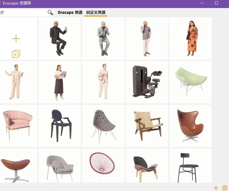Select woman in orange floral dress
The width and height of the screenshot is (229, 191).
191,39
